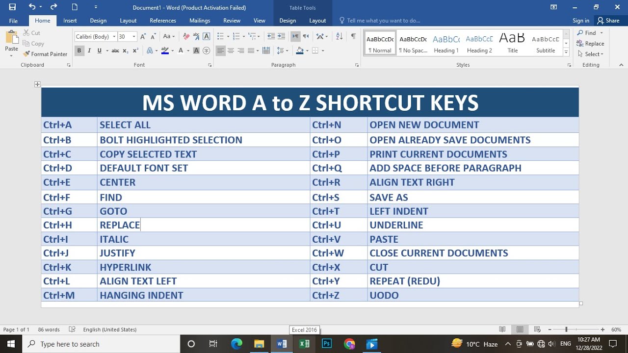Clear all formatting with the eraser icon

click(186, 36)
